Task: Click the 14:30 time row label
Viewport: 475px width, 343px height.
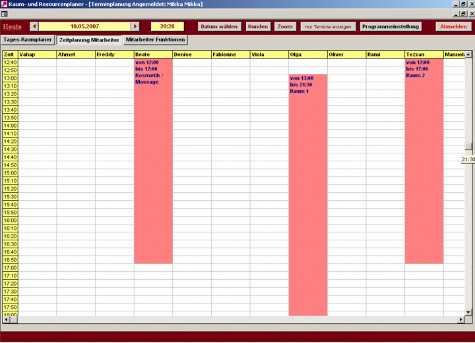Action: coord(11,149)
